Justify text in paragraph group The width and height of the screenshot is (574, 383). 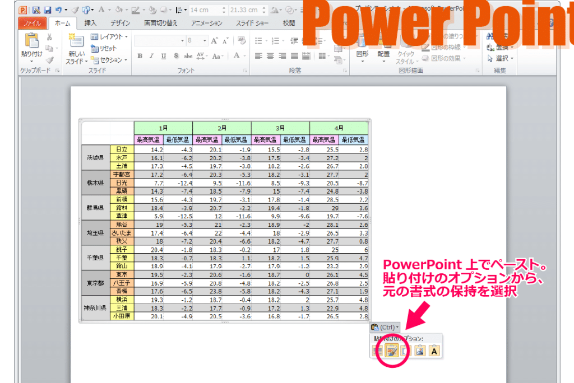(x=294, y=56)
